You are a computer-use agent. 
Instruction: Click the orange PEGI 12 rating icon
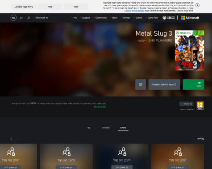click(x=200, y=106)
